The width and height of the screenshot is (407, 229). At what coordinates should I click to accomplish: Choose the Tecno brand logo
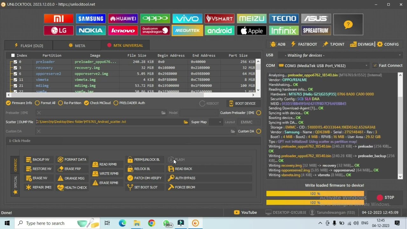click(284, 18)
